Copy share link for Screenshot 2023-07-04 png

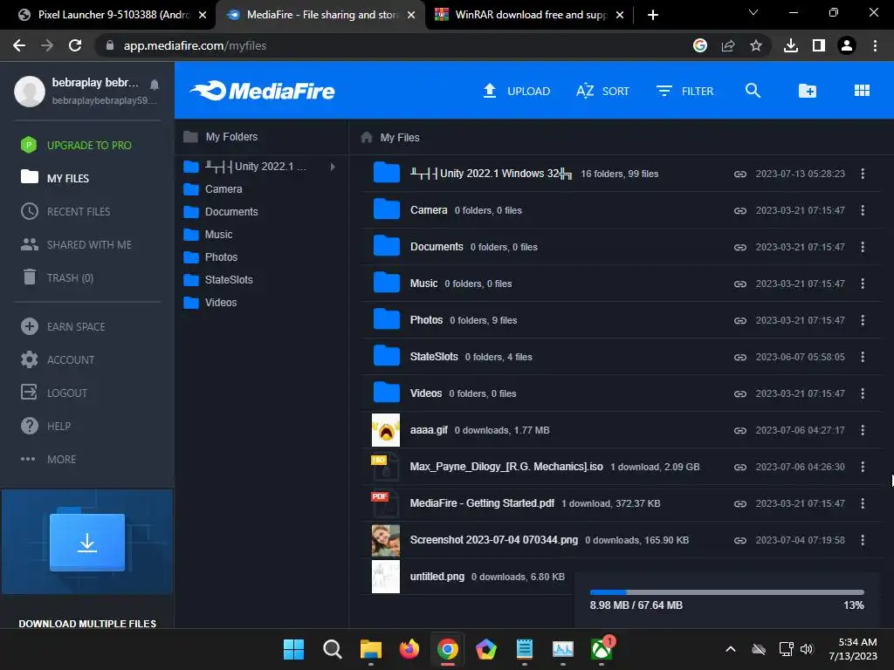(x=740, y=540)
